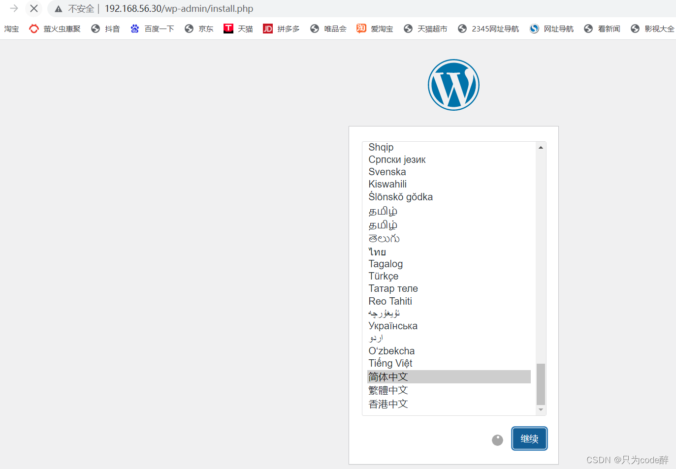Click the WordPress logo
The image size is (676, 469).
(453, 85)
